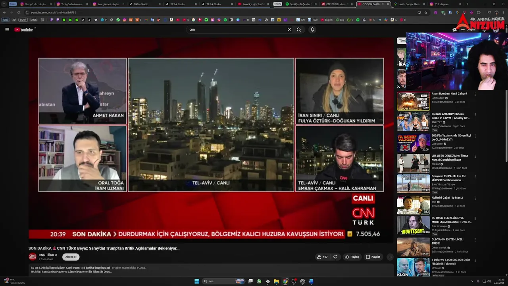Click the English bookmark in bookmarks bar

pos(327,19)
